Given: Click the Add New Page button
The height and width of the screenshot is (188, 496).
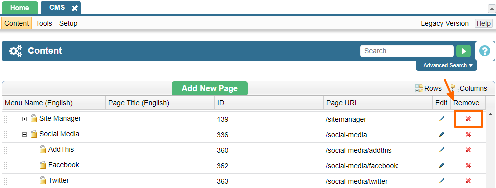Looking at the screenshot, I should 210,88.
